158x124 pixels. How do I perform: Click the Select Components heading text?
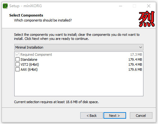26,15
